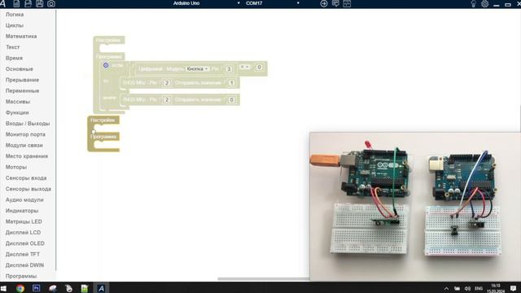Open the Логика category

[15, 15]
